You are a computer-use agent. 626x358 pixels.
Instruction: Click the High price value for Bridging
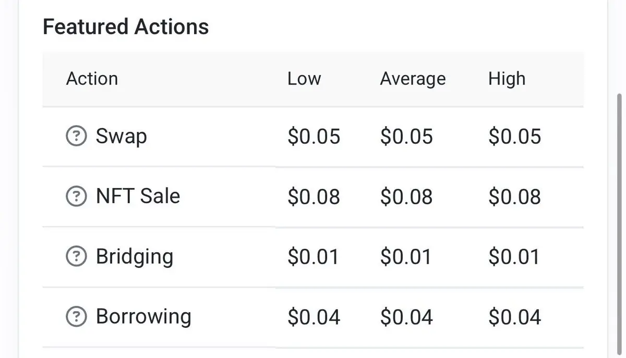pos(514,257)
